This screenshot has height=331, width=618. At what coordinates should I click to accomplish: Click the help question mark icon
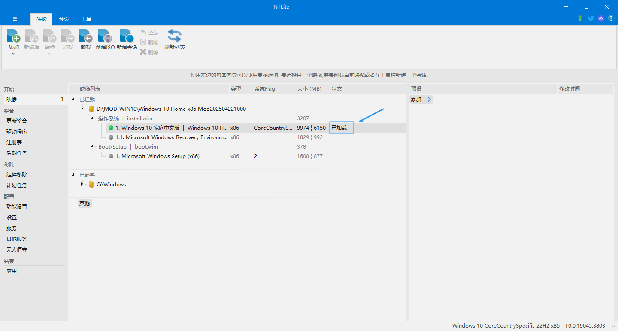[x=611, y=18]
